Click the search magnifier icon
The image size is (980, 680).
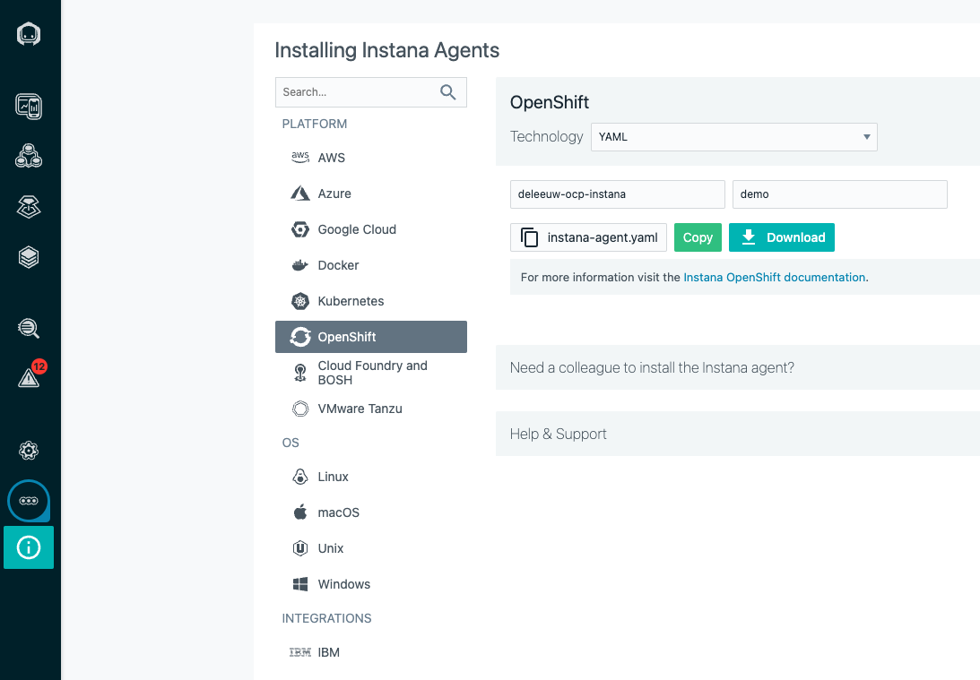(x=448, y=92)
